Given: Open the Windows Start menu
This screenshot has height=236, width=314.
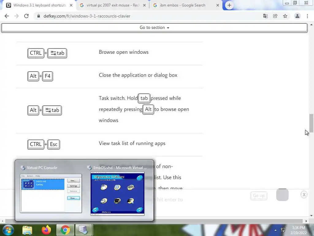Looking at the screenshot, I should pos(8,230).
